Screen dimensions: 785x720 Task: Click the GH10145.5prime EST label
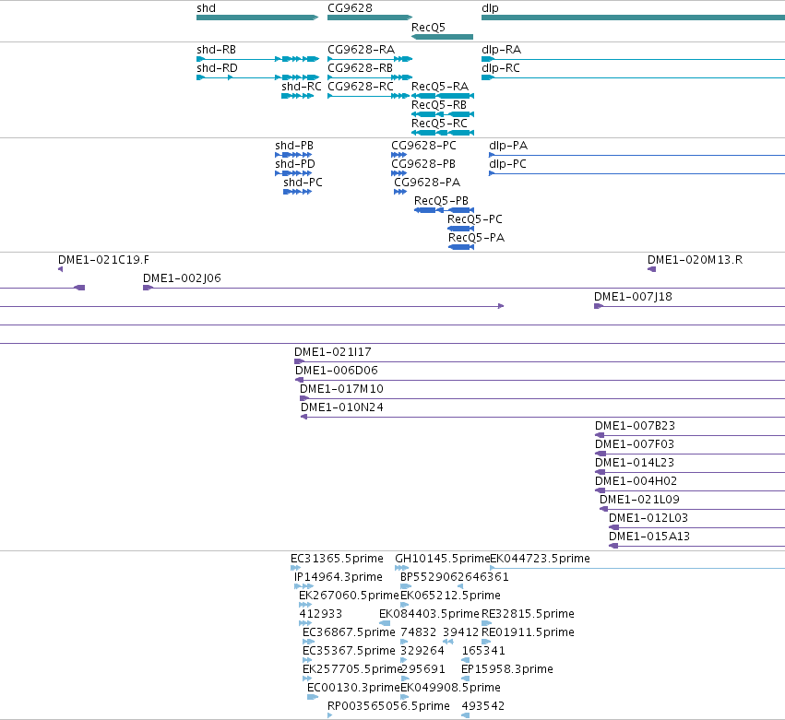tap(443, 559)
